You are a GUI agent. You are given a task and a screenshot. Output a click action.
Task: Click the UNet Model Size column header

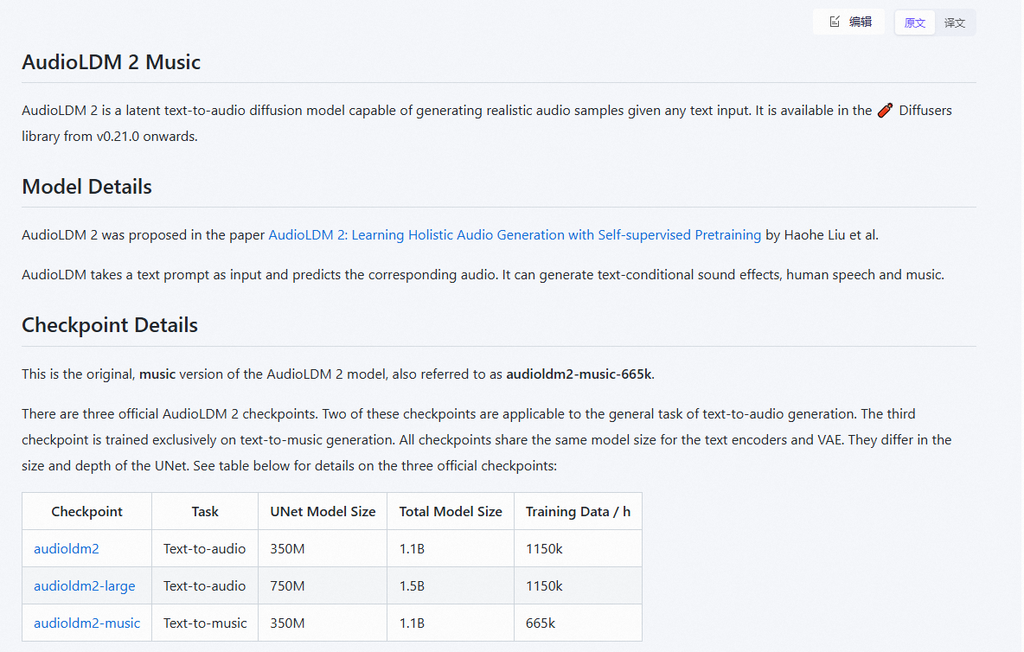pyautogui.click(x=323, y=512)
